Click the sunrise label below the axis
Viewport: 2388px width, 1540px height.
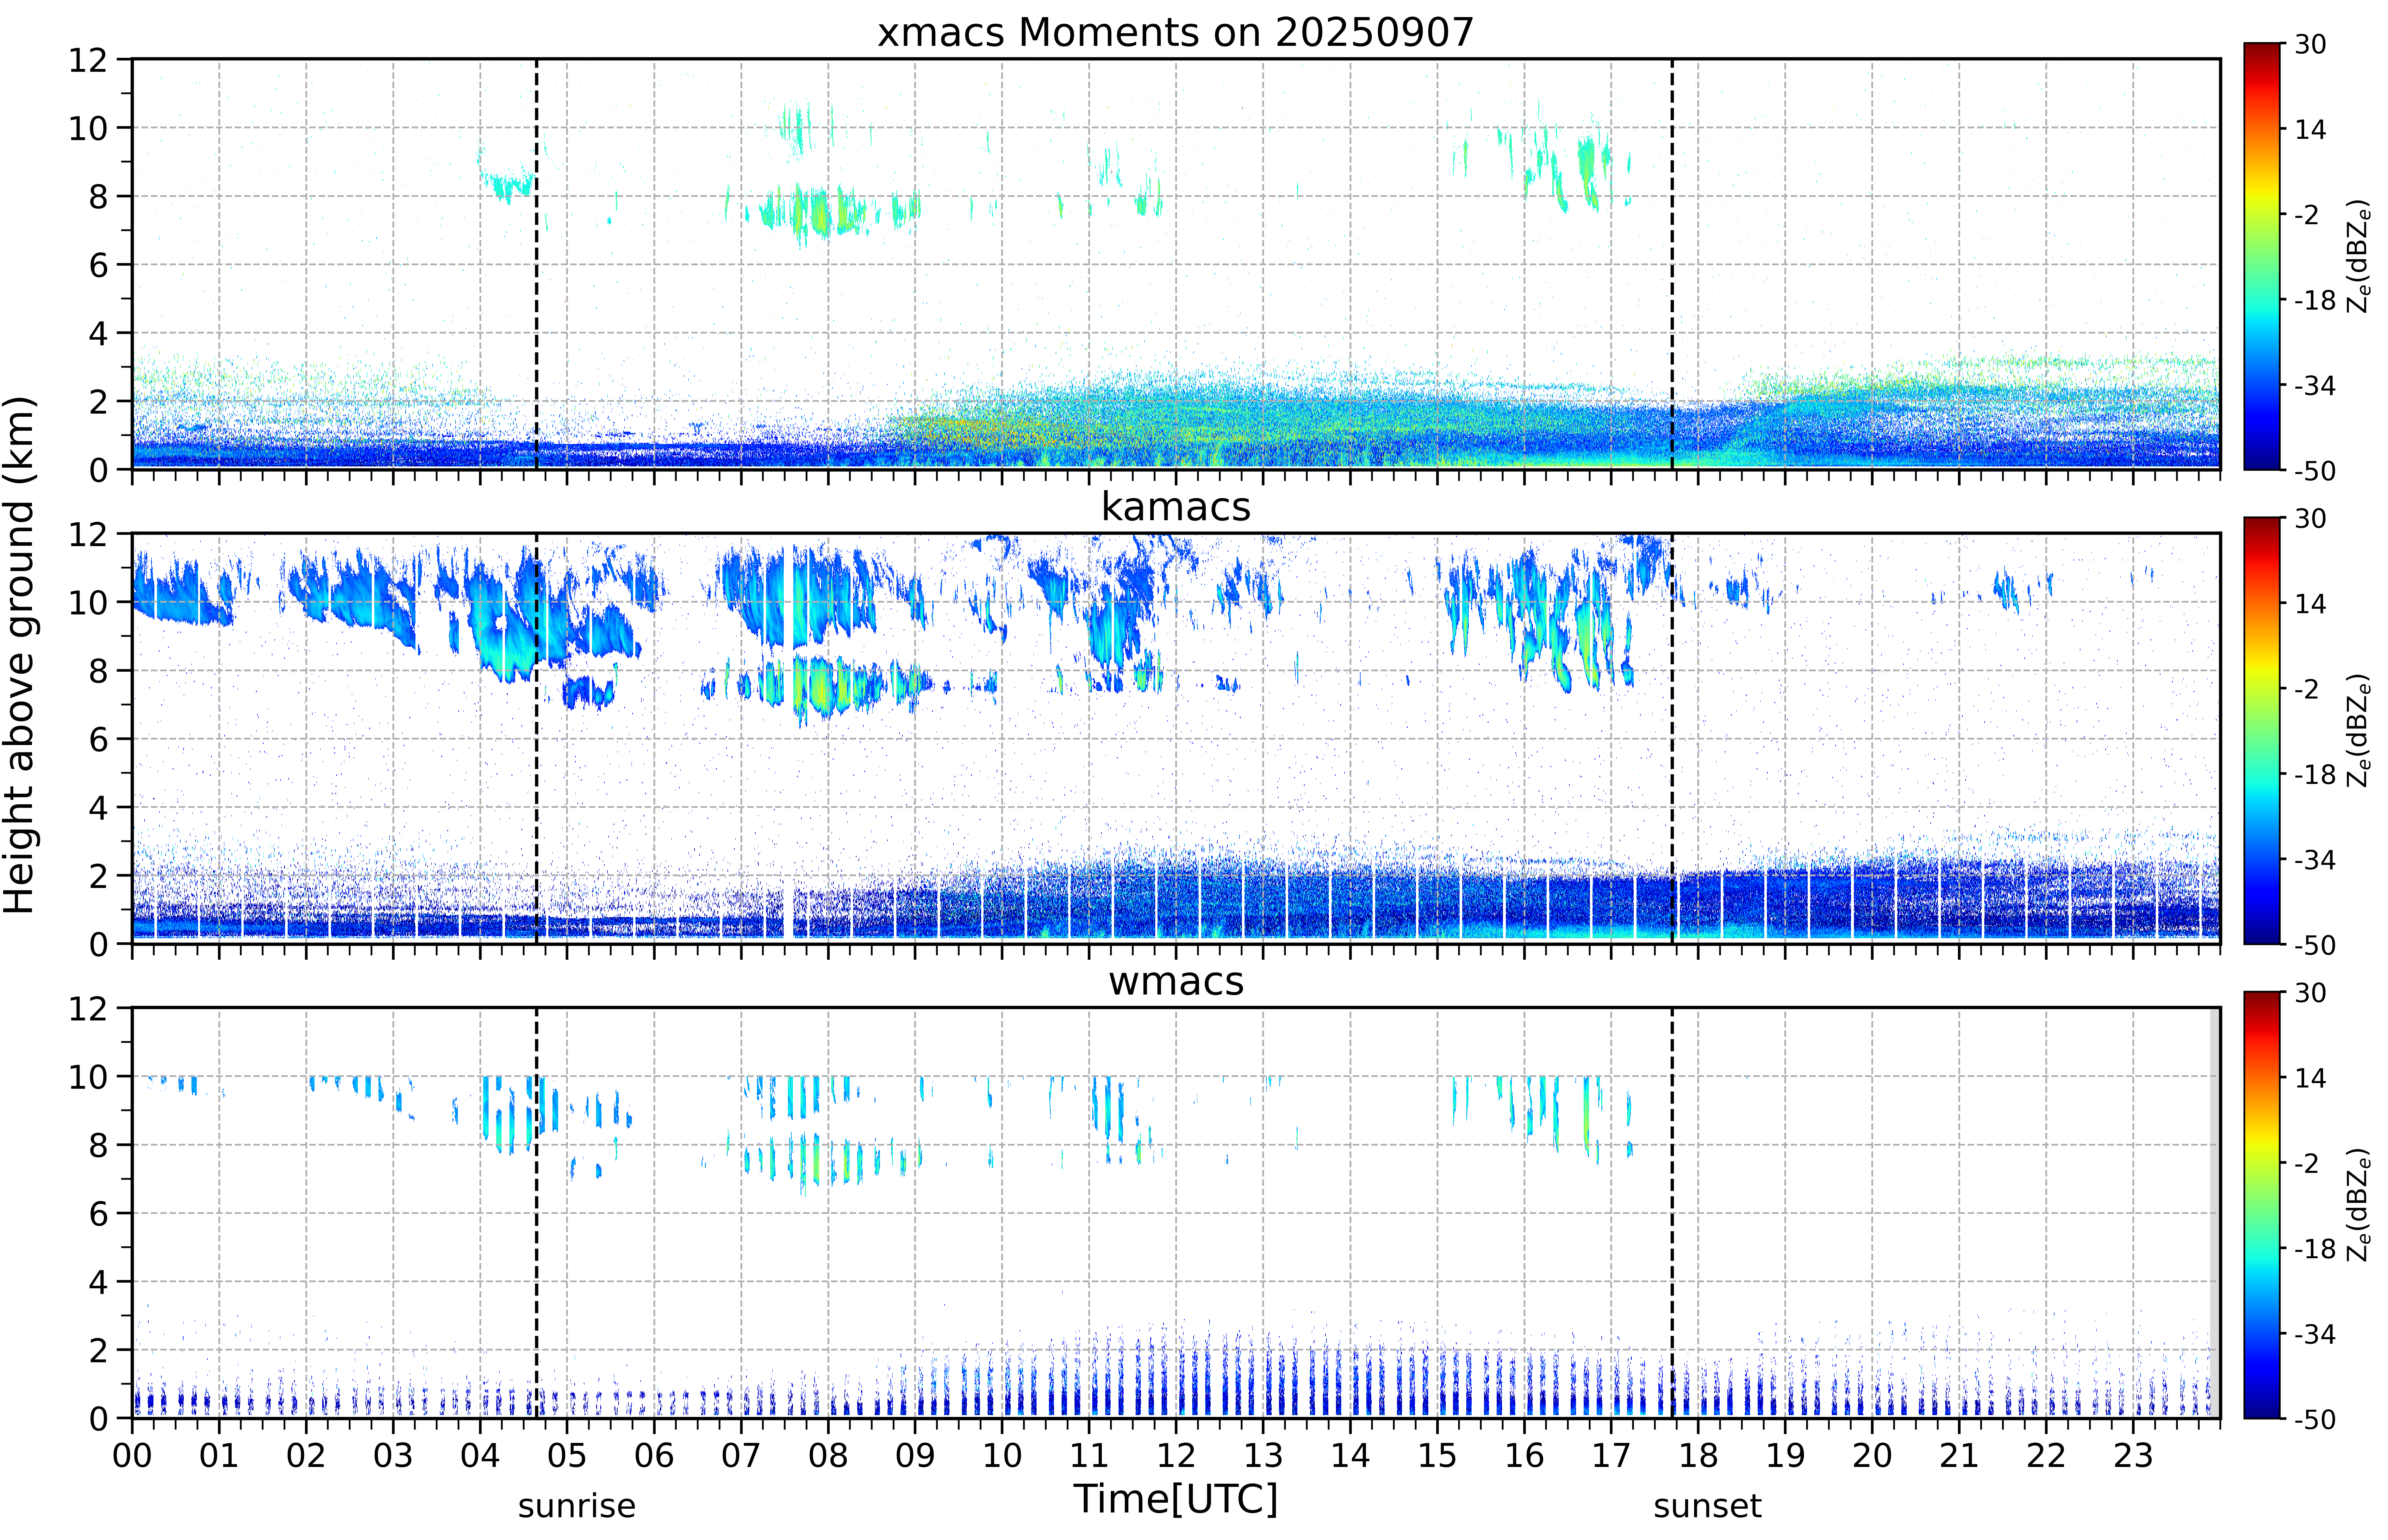pyautogui.click(x=576, y=1506)
